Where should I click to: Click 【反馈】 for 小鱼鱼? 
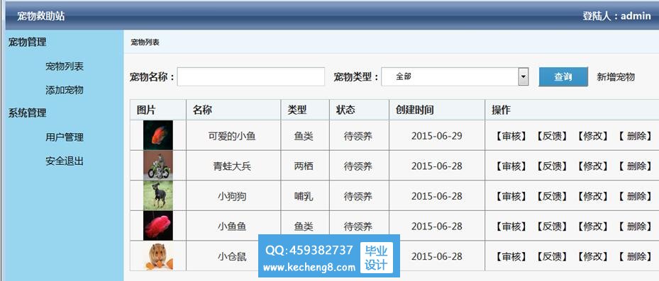pos(553,226)
